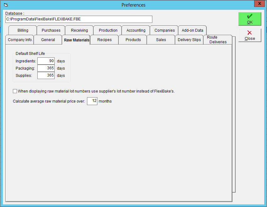Screen dimensions: 267x207
Task: Go to the Company Info. tab
Action: point(20,40)
